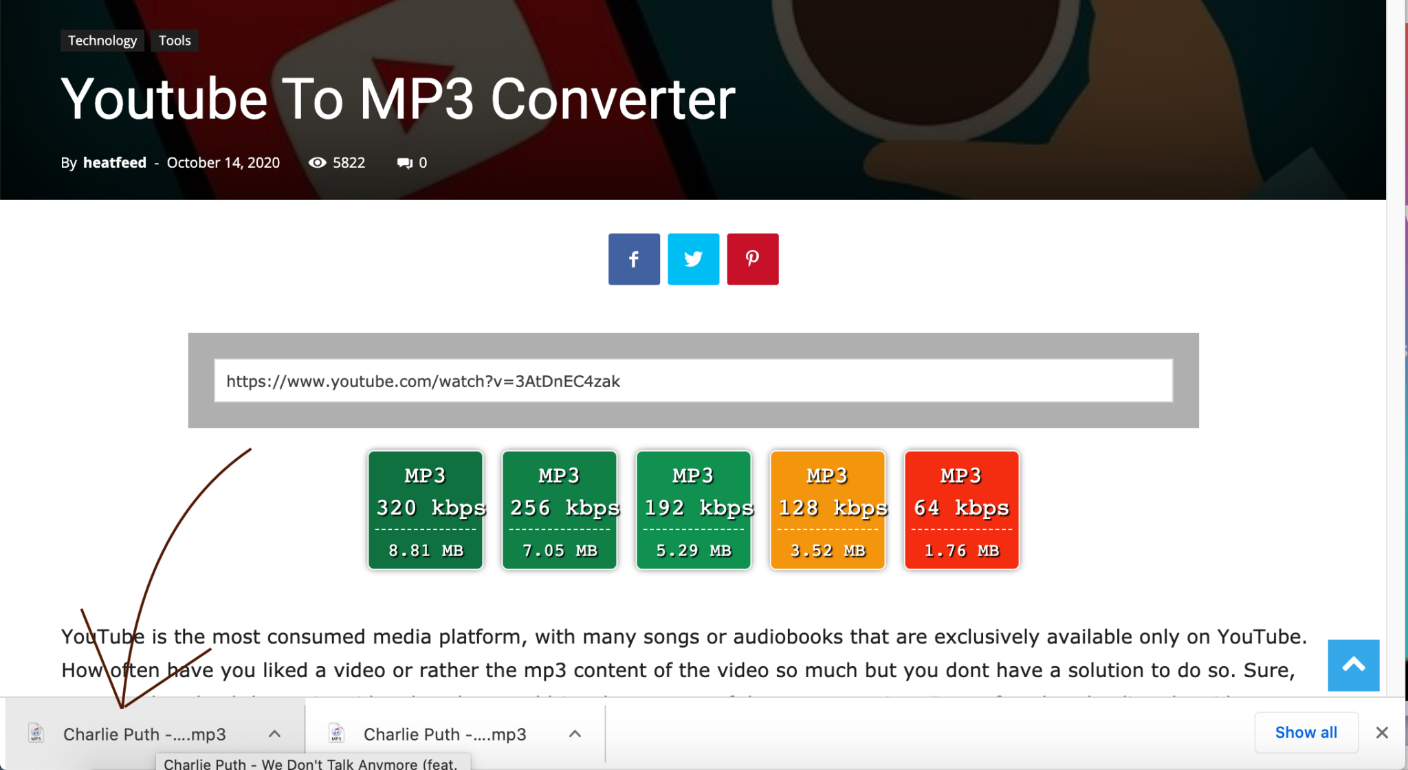The image size is (1408, 770).
Task: Click the MP3 320 kbps download button
Action: pos(427,509)
